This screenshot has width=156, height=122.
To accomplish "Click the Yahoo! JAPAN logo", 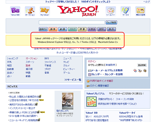I will click(x=78, y=11).
